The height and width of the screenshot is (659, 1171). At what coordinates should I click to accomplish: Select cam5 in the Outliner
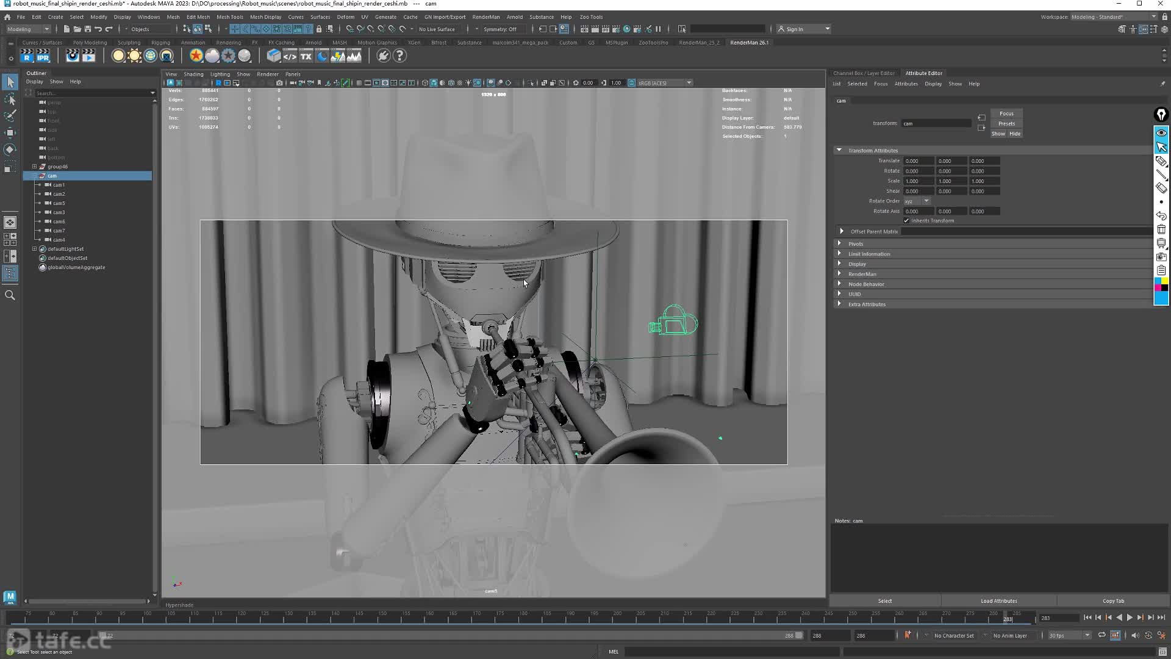59,203
